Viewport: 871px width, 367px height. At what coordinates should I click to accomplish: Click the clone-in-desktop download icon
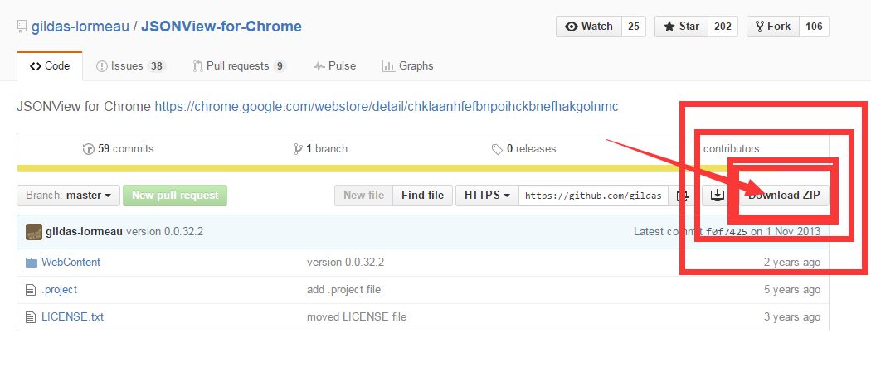click(718, 196)
